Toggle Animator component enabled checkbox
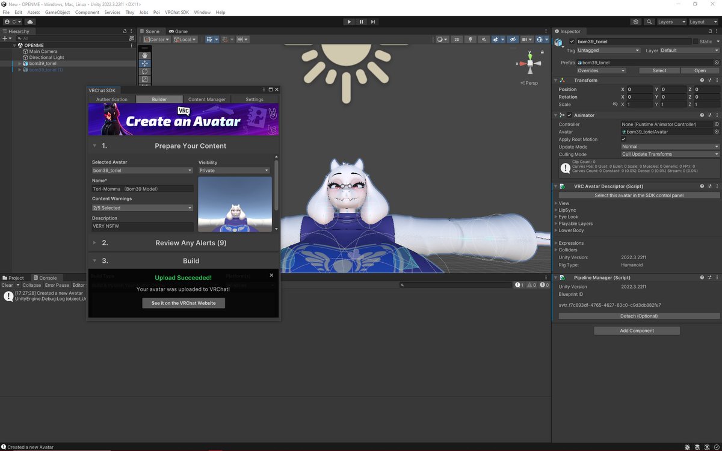Viewport: 722px width, 451px height. [569, 115]
